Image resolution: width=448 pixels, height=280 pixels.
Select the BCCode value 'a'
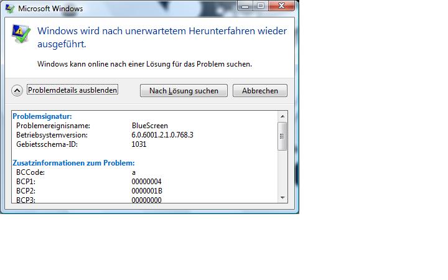pos(133,172)
